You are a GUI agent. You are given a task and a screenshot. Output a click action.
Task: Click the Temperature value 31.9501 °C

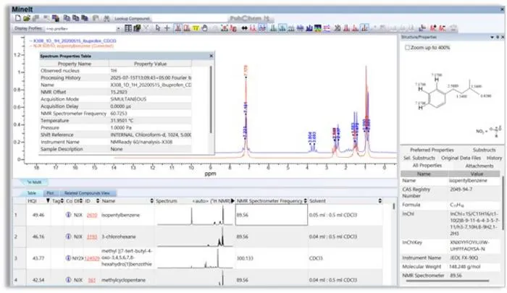[x=122, y=121]
